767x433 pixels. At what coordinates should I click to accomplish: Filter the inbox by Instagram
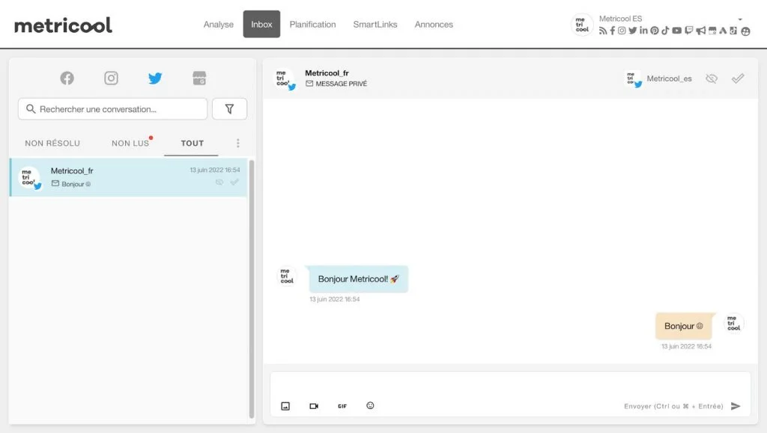coord(111,78)
